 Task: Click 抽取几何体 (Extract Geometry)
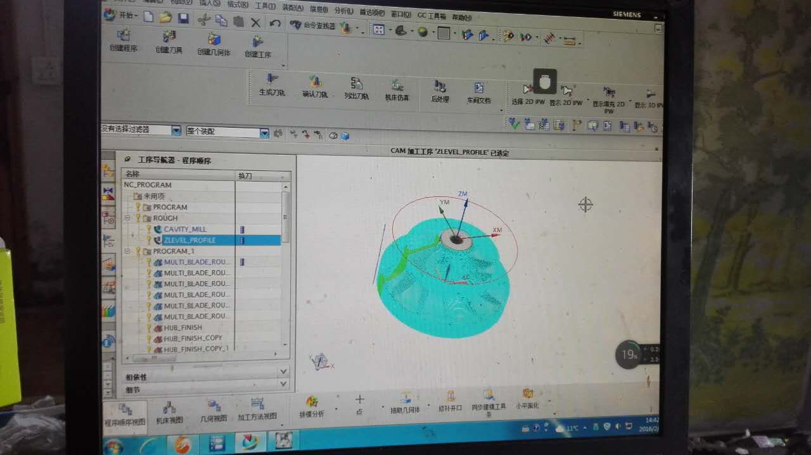point(405,404)
